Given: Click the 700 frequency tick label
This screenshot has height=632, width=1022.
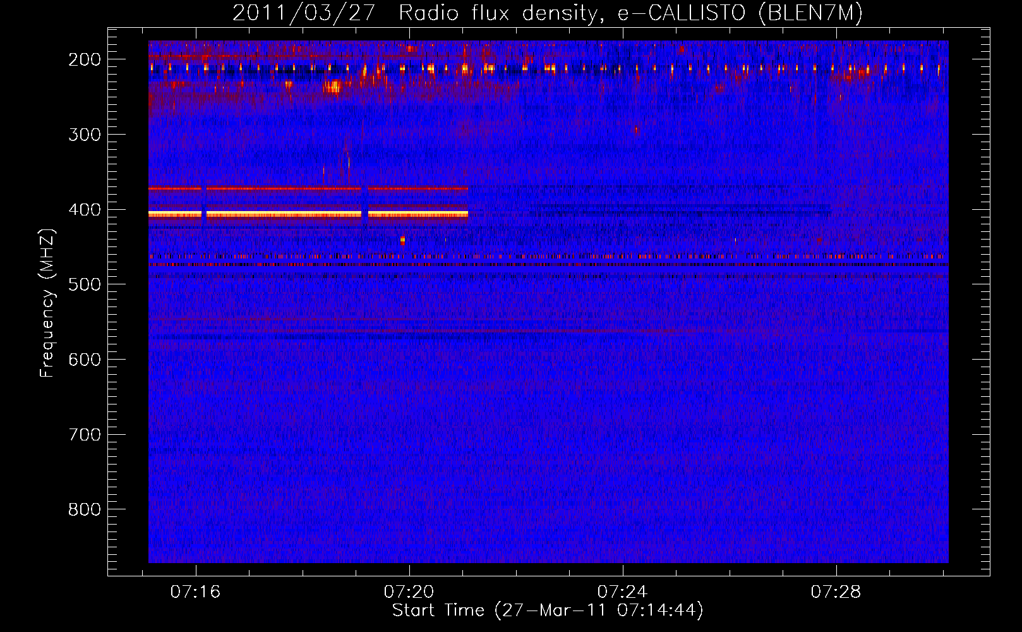Looking at the screenshot, I should click(x=85, y=435).
